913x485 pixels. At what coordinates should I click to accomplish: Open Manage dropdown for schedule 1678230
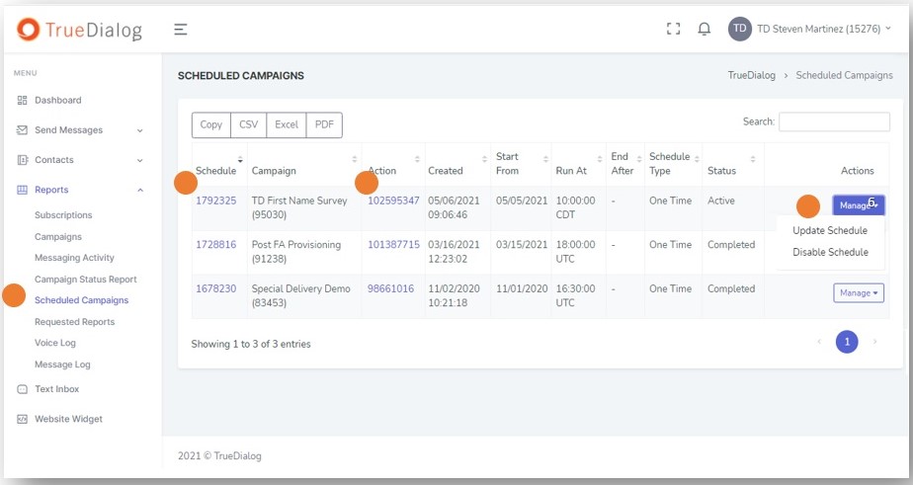[x=859, y=292]
